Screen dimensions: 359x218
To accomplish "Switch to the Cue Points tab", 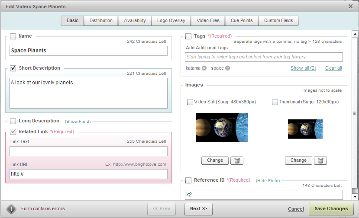I will pos(242,21).
